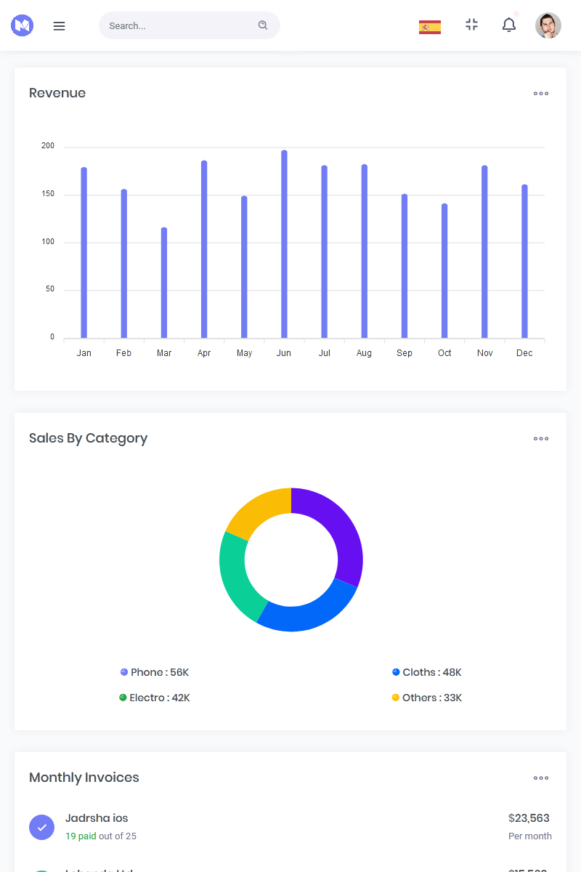Screen dimensions: 581x872
Task: Open the Monthly Invoices options menu
Action: (541, 778)
